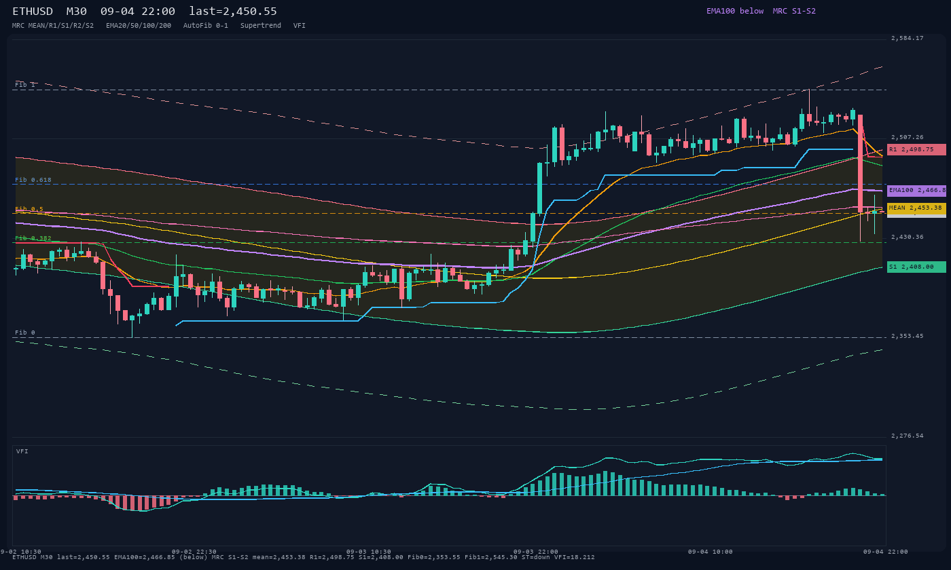Click the ETHUSD symbol in the chart title
951x570 pixels.
(33, 12)
